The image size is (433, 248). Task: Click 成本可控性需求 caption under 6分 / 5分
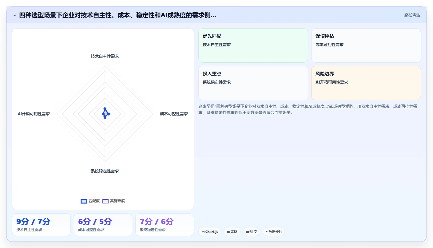(x=91, y=230)
